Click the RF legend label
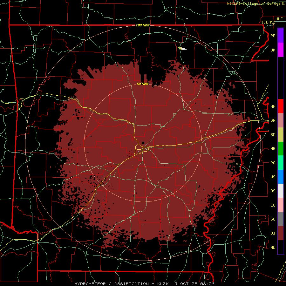The height and width of the screenshot is (286, 286). [x=273, y=36]
